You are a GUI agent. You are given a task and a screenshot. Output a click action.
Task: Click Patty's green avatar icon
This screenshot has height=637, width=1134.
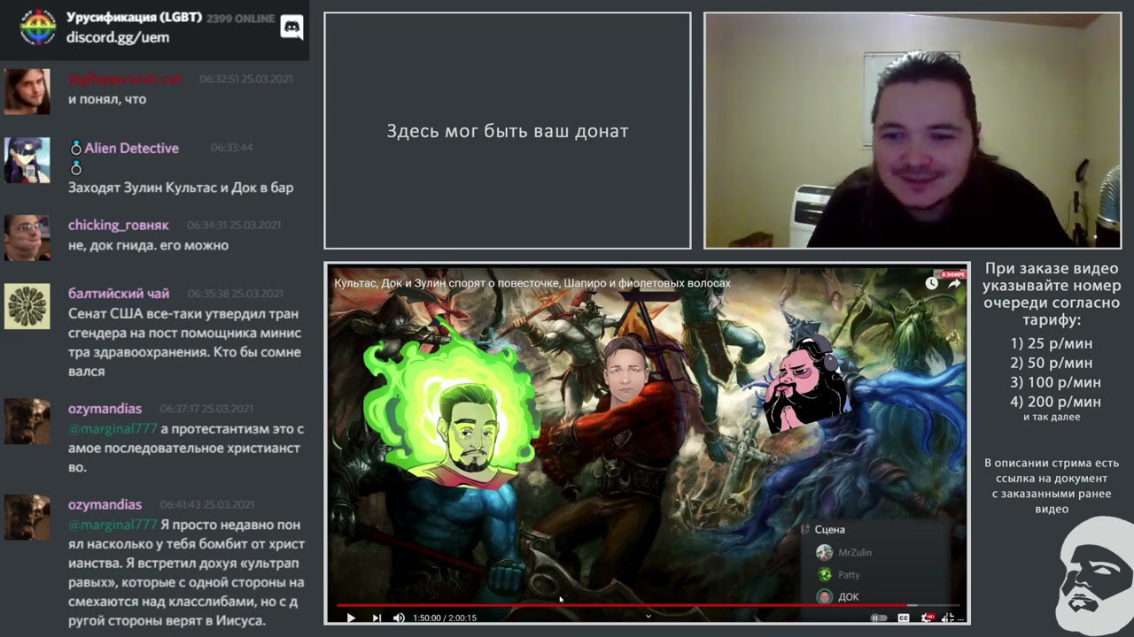point(825,574)
